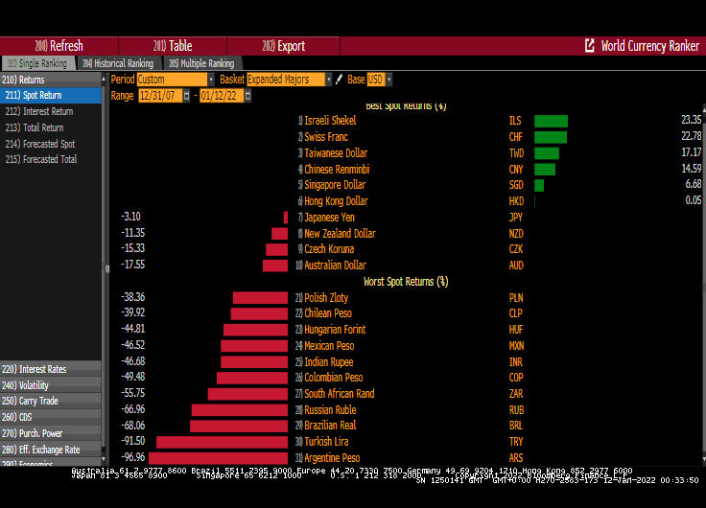Click the green Swiss Franc return bar
The width and height of the screenshot is (706, 508).
coord(551,137)
